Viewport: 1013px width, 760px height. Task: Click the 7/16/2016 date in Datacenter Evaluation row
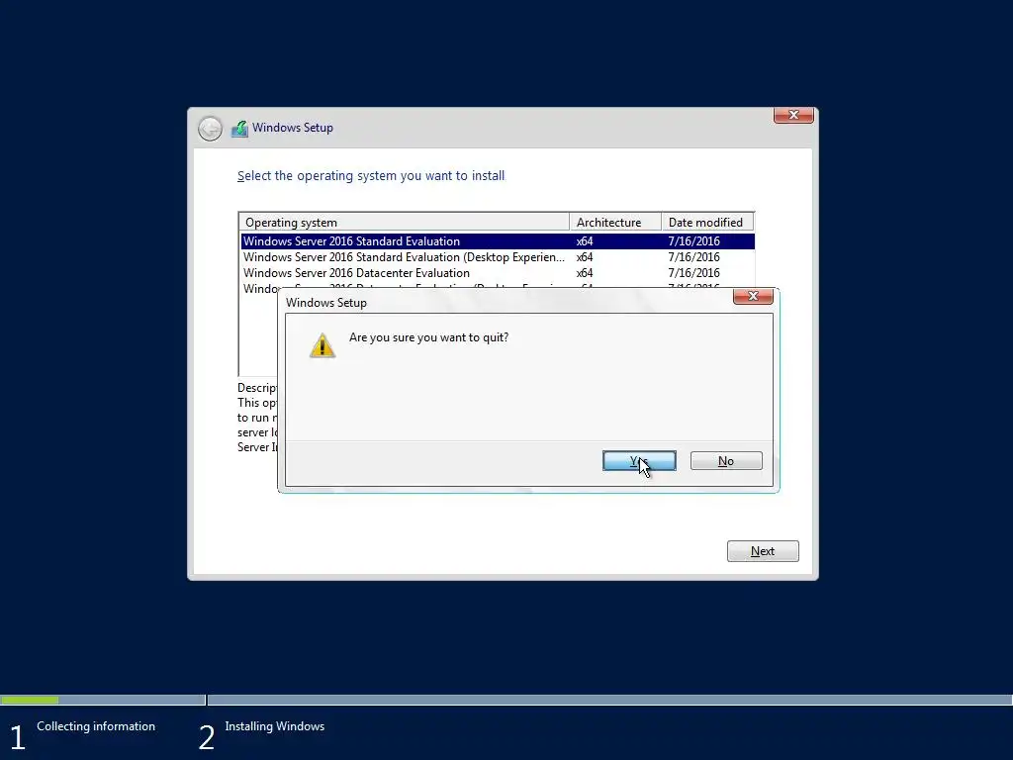pos(693,273)
